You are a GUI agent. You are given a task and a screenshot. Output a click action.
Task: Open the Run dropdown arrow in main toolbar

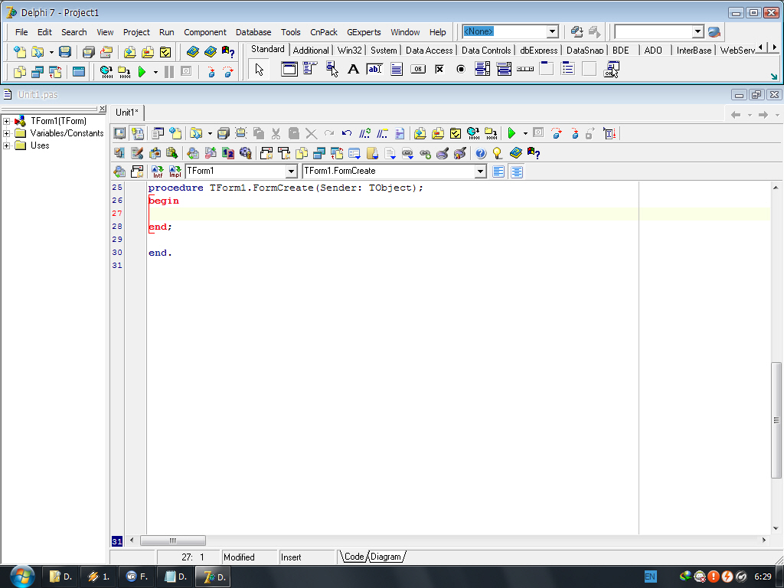pos(155,72)
